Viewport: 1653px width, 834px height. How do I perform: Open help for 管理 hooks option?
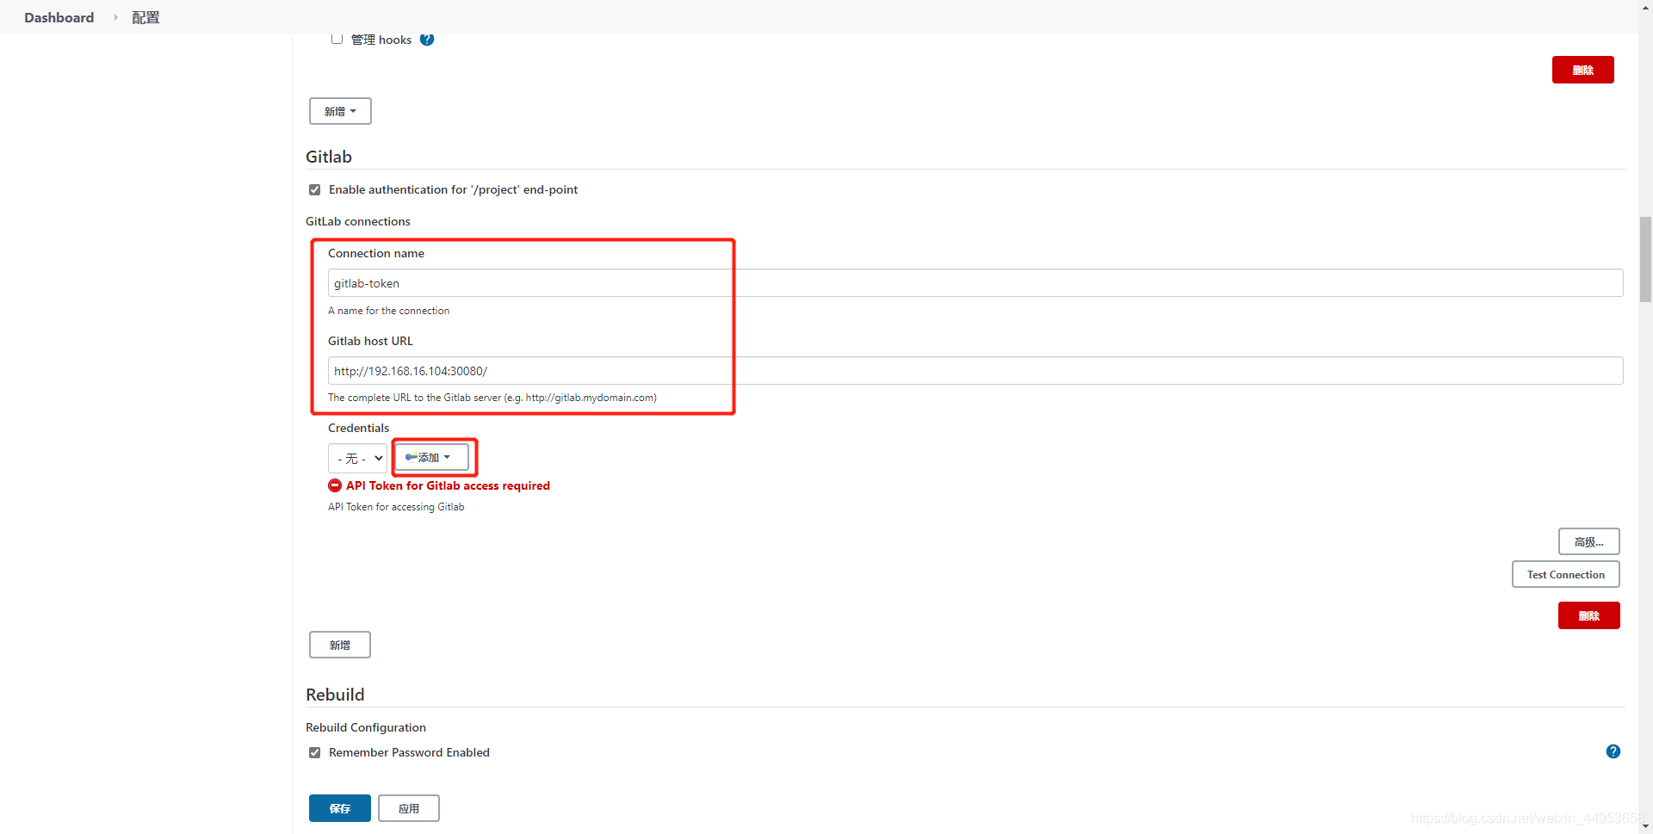point(427,40)
